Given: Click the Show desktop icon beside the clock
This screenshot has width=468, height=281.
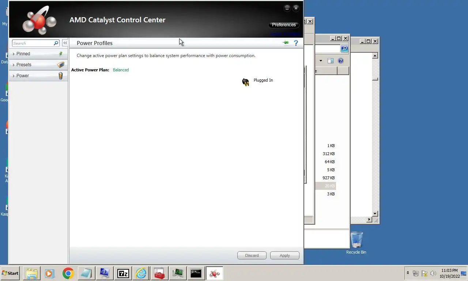Looking at the screenshot, I should pos(464,273).
